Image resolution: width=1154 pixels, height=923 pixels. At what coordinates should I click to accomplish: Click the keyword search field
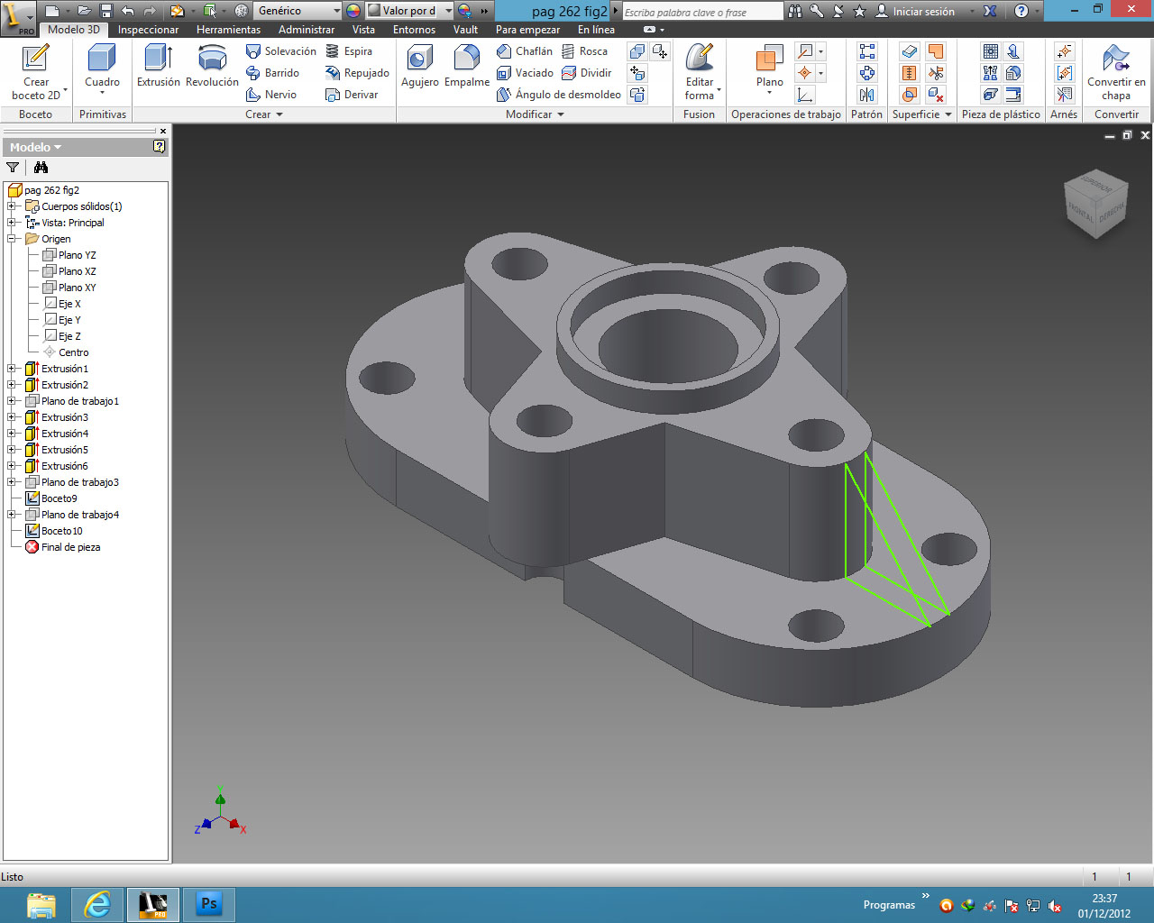[x=702, y=12]
